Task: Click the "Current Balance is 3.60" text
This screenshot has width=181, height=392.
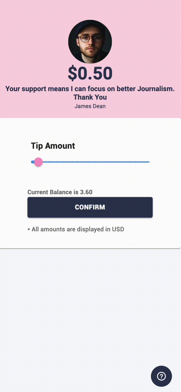Action: coord(60,192)
